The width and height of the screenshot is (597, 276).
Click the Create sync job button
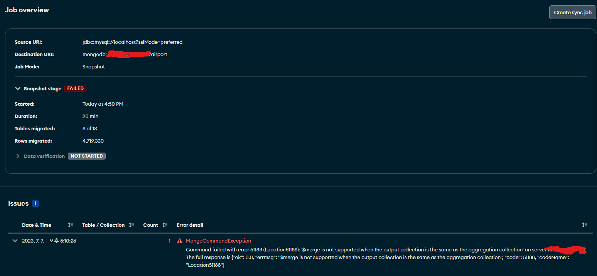(x=572, y=12)
